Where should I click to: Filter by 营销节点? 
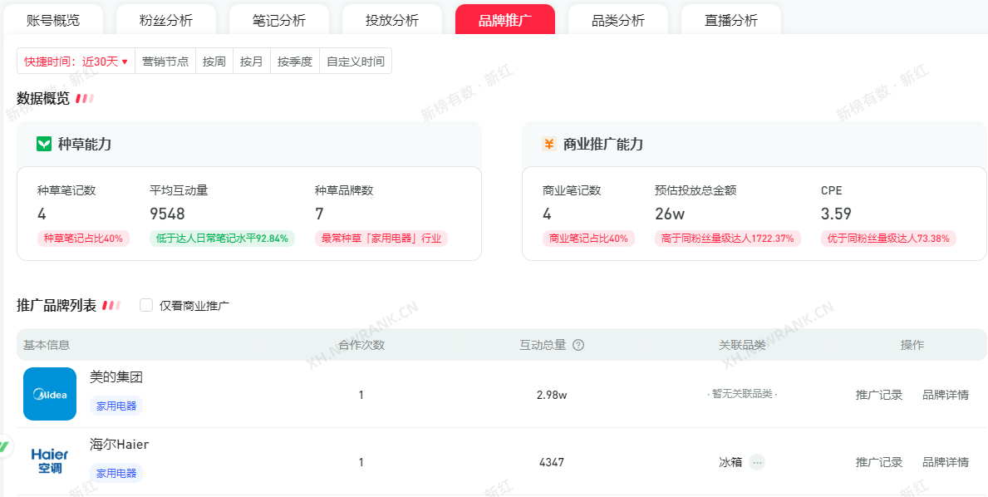point(165,62)
